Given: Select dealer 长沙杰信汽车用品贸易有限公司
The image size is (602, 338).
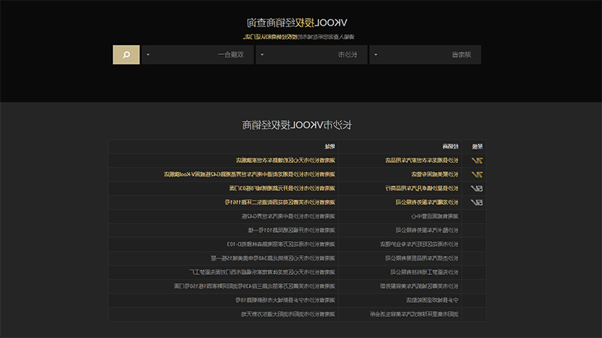Looking at the screenshot, I should tap(422, 258).
